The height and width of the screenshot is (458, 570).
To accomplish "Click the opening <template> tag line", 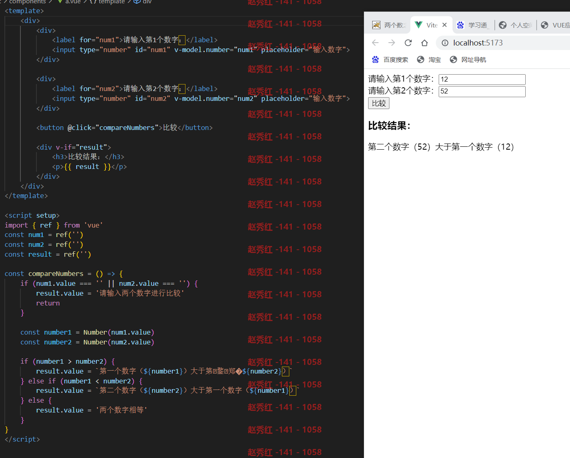I will click(24, 11).
